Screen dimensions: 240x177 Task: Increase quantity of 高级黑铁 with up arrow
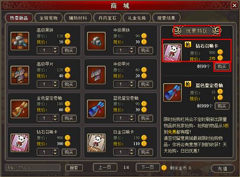pos(55,48)
